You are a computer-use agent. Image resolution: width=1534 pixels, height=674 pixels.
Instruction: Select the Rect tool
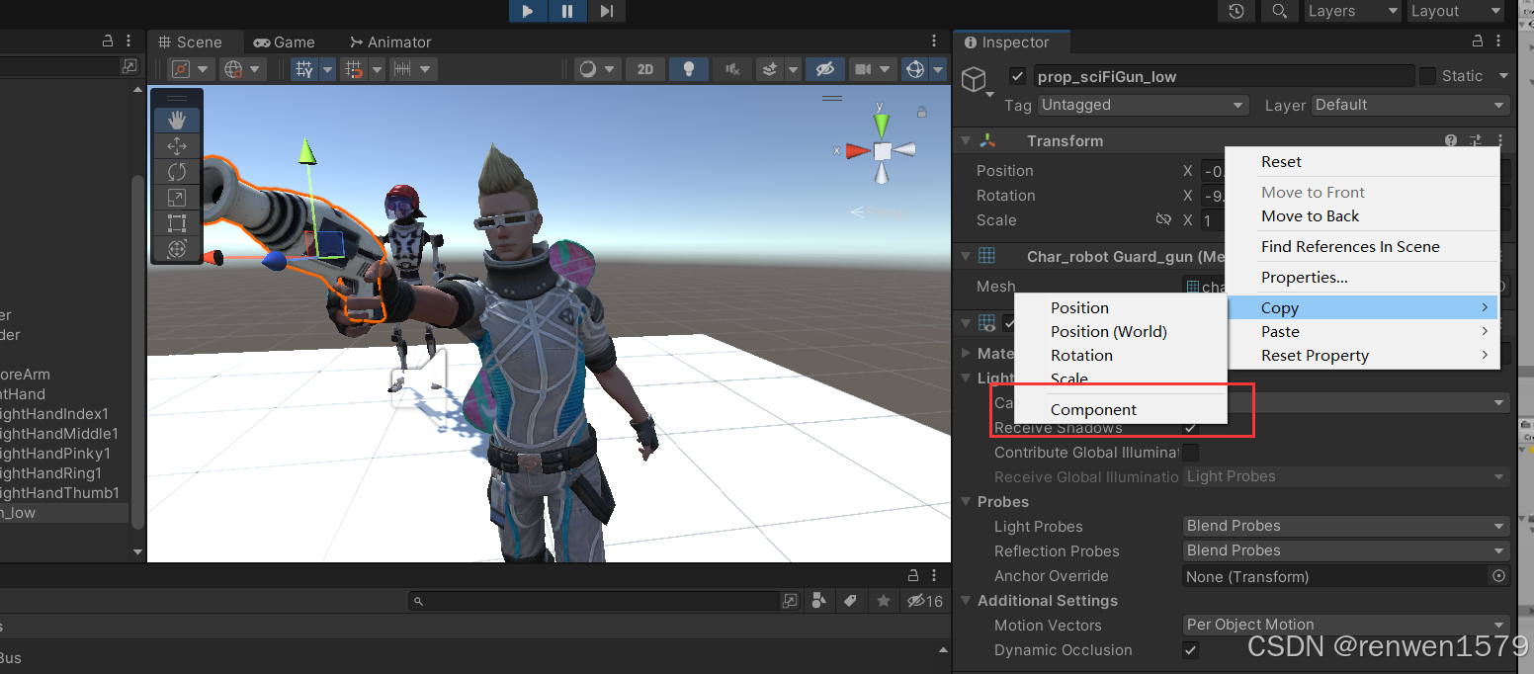[177, 223]
